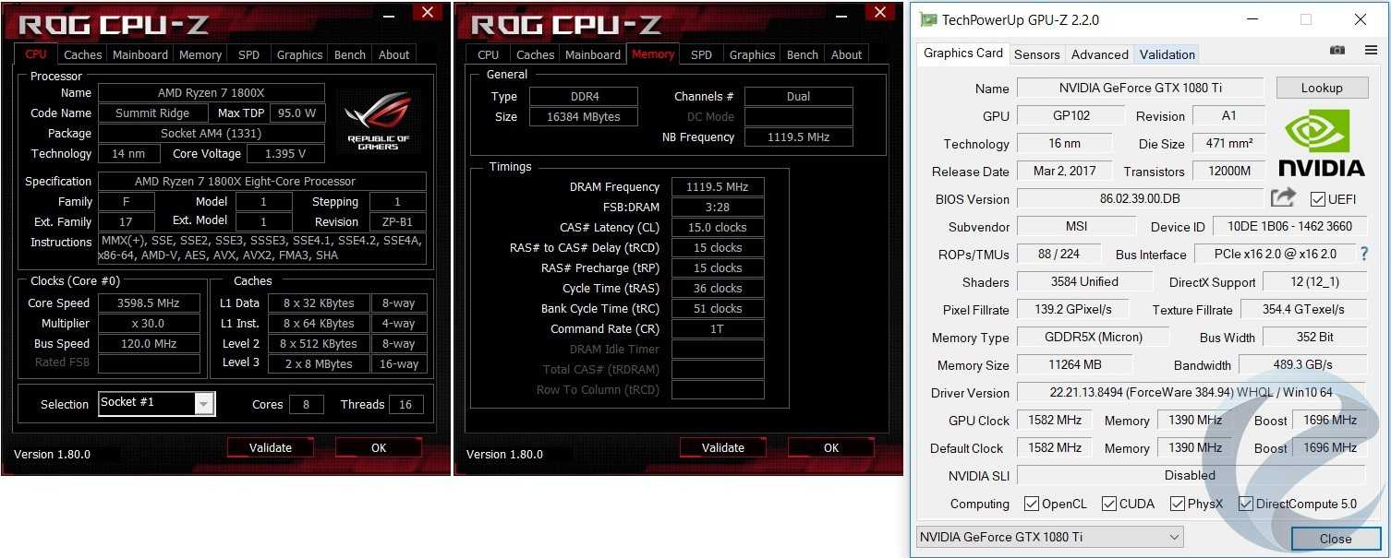1391x558 pixels.
Task: Toggle the PhysX checkbox
Action: coord(1178,504)
